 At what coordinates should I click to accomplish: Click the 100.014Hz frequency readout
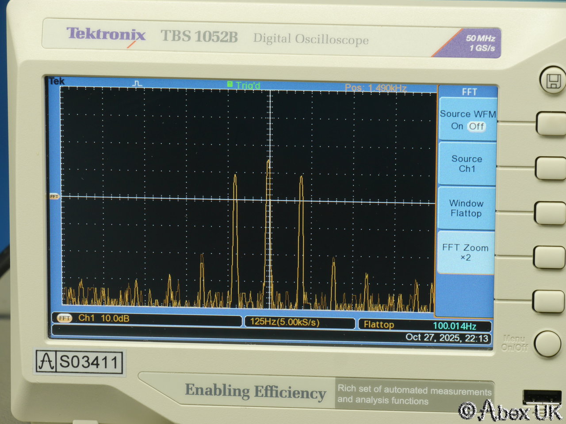pyautogui.click(x=454, y=326)
